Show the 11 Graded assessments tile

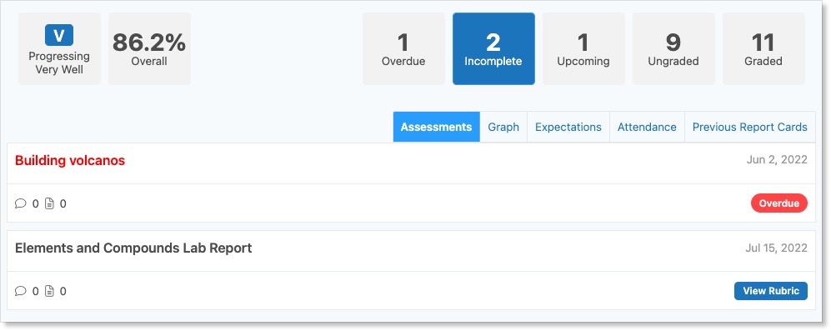click(763, 49)
